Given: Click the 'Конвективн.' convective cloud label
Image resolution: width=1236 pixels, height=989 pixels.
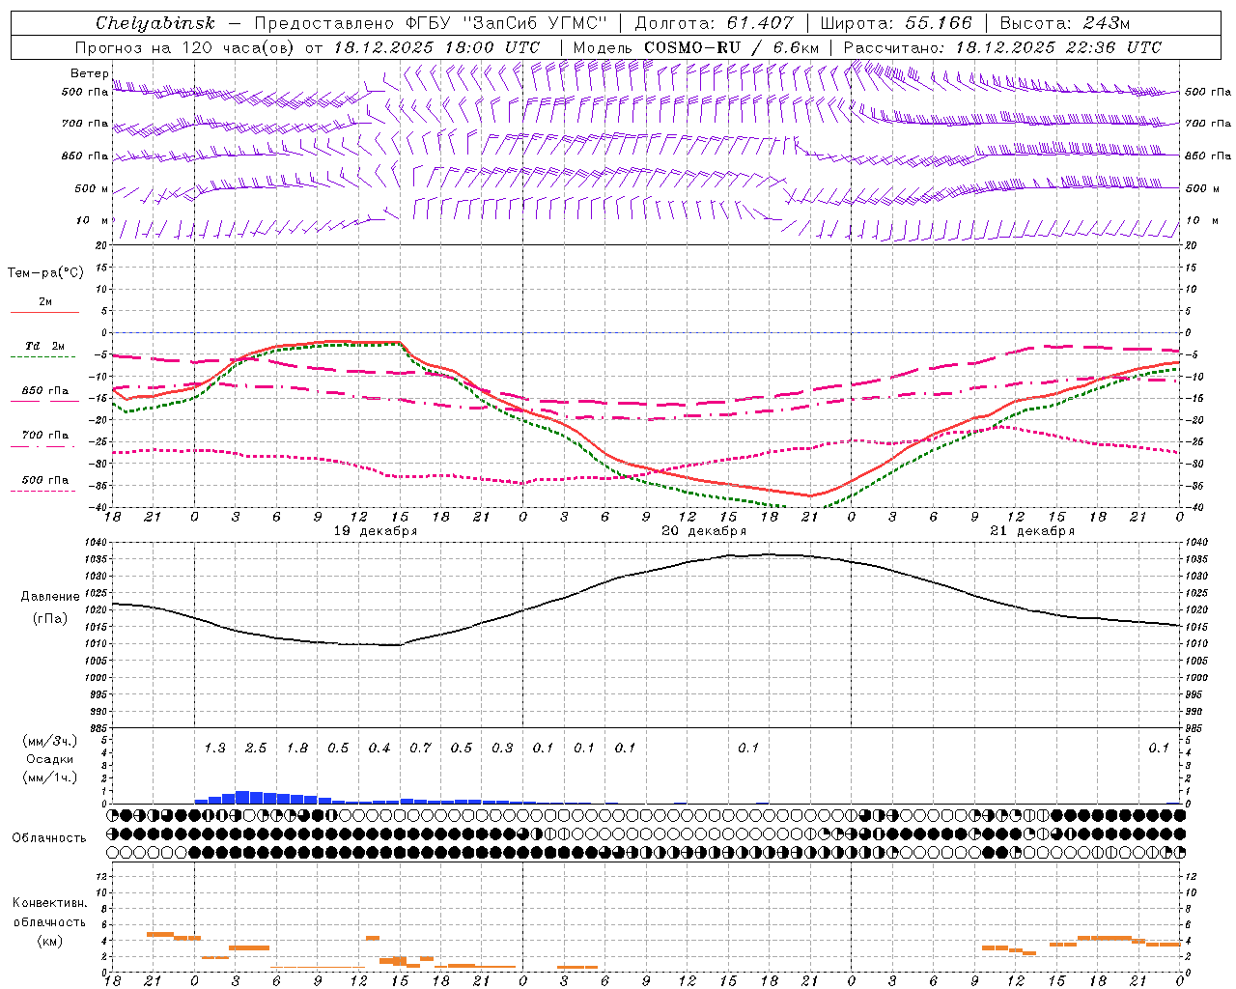Looking at the screenshot, I should click(50, 903).
